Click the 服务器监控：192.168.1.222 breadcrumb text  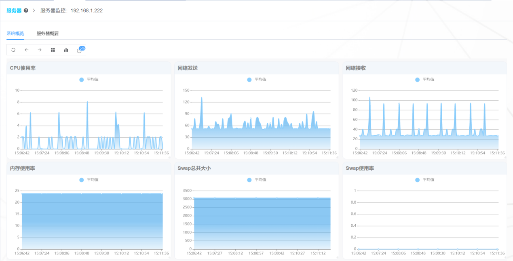click(x=72, y=11)
